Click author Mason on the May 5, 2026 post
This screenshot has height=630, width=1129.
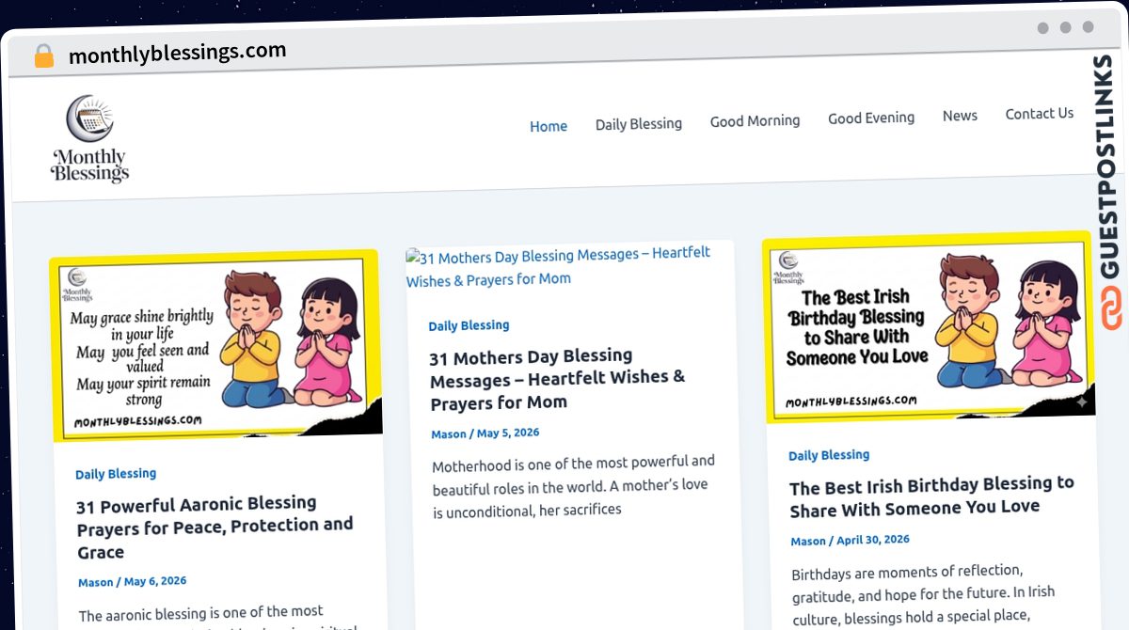point(449,434)
